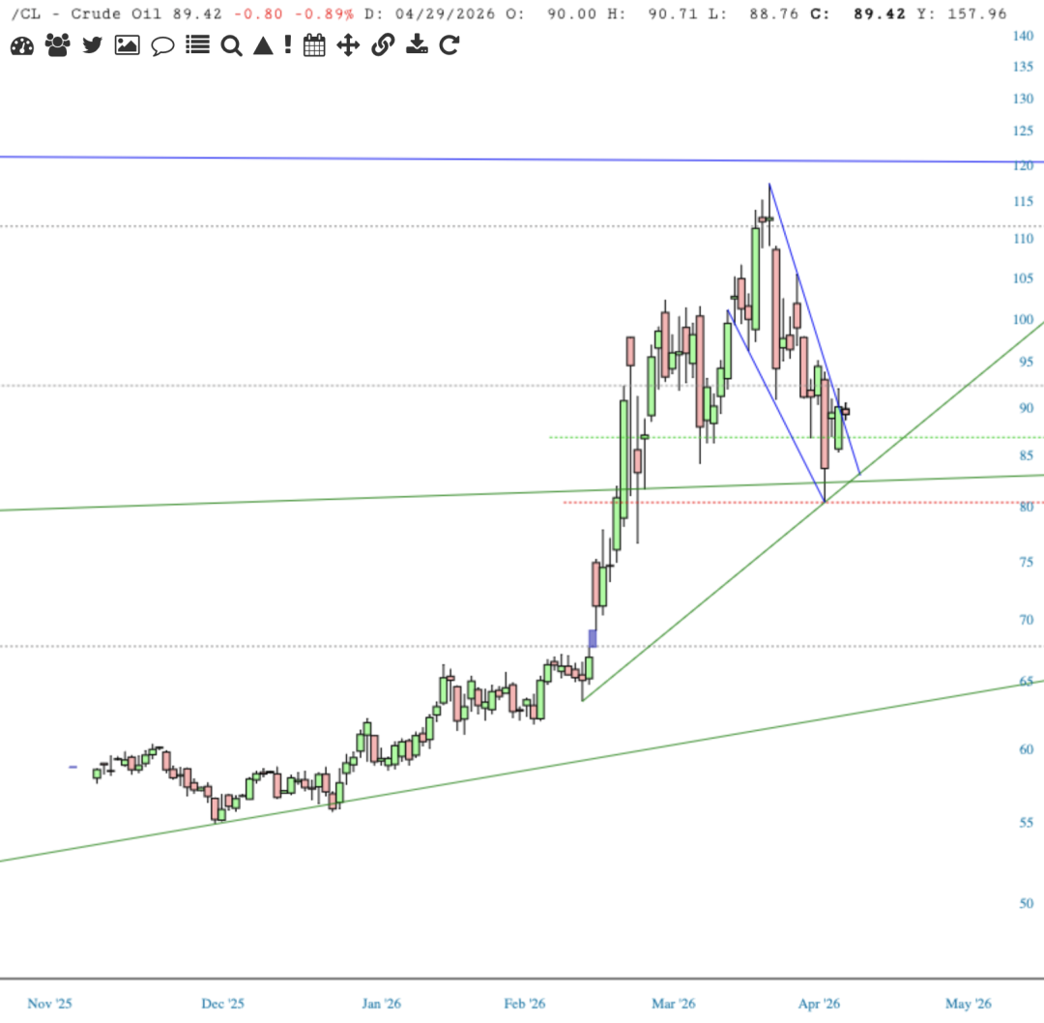Screen dimensions: 1044x1023
Task: Click the Nov '25 date axis label
Action: 50,1003
